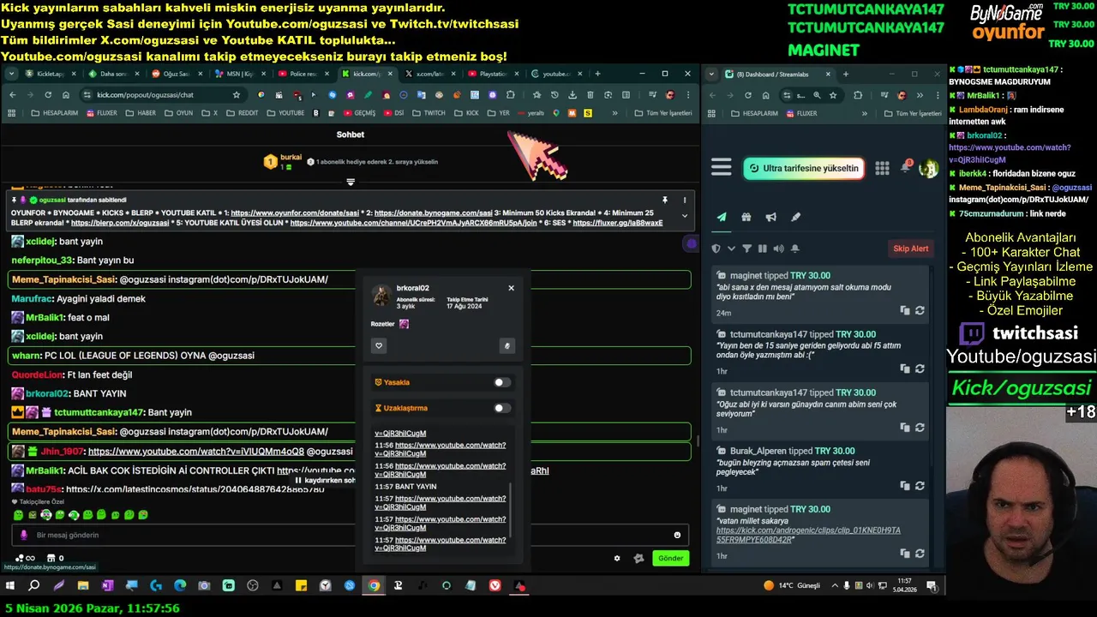Open the event filter funnel icon

tap(747, 249)
